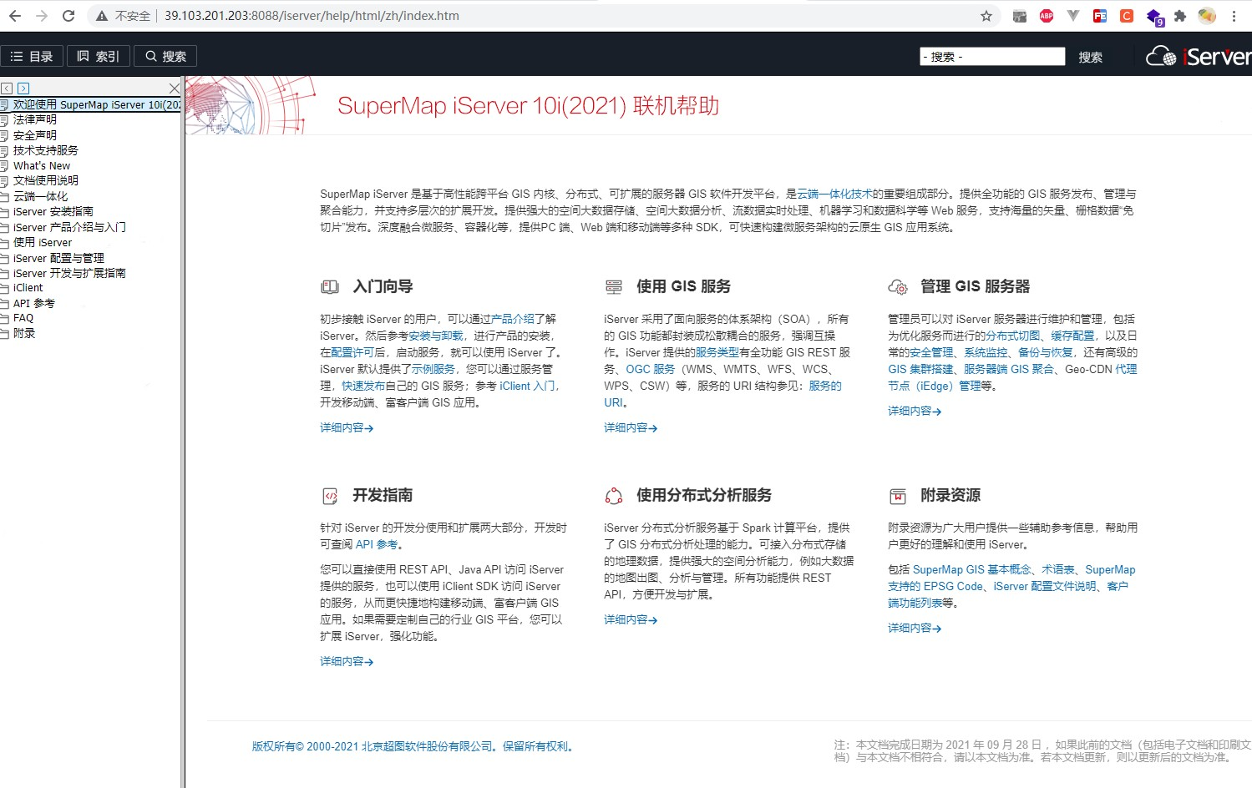Open 详细内容 link under 开发指南
This screenshot has height=788, width=1252.
[x=347, y=661]
